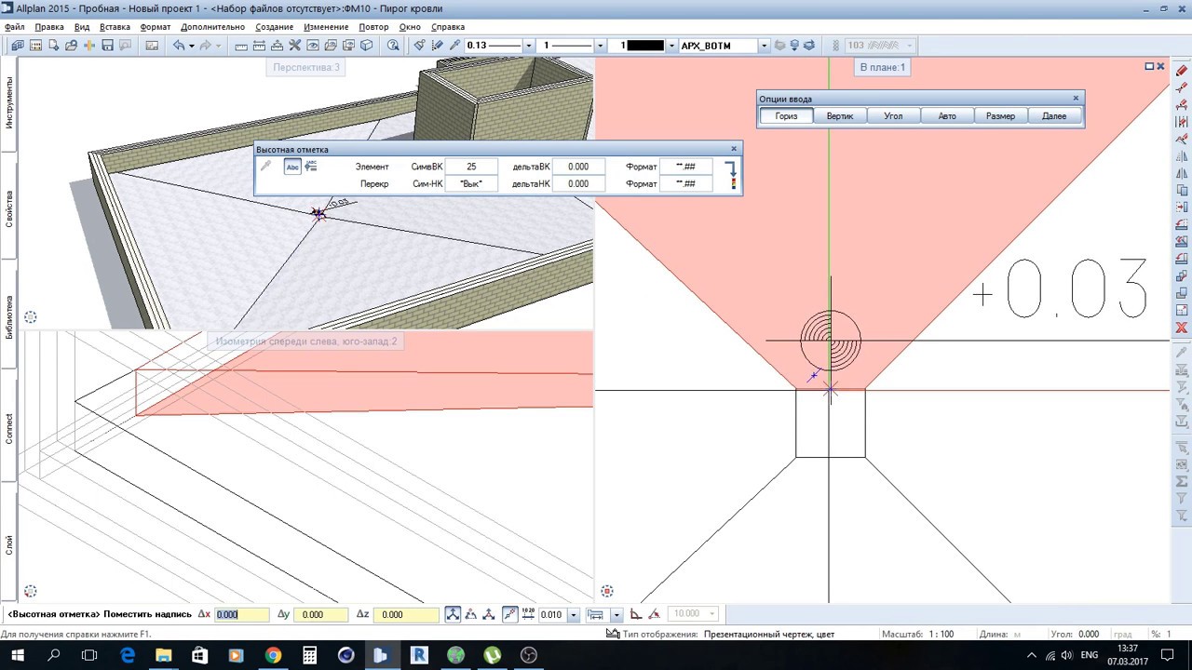Image resolution: width=1192 pixels, height=670 pixels.
Task: Open the Redo history dropdown arrow
Action: point(218,46)
